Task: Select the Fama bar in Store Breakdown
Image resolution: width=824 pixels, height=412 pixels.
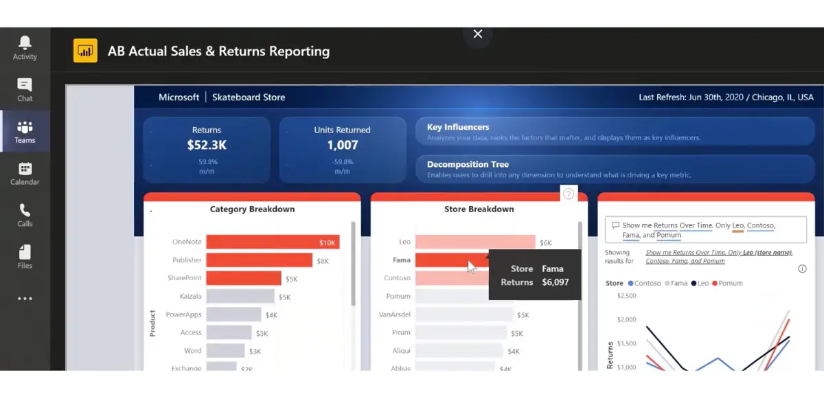Action: coord(452,260)
